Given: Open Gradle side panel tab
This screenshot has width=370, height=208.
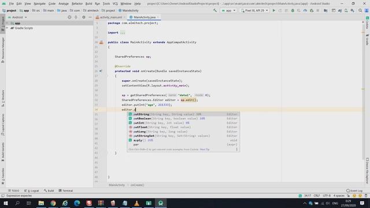Looking at the screenshot, I should tap(367, 39).
